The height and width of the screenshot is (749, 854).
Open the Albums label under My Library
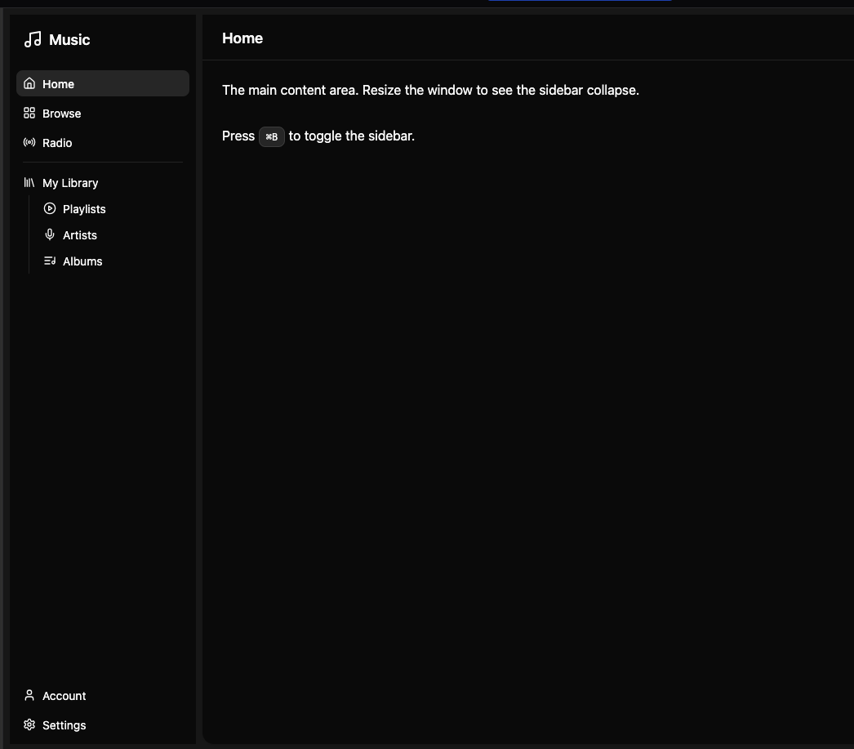pyautogui.click(x=82, y=261)
